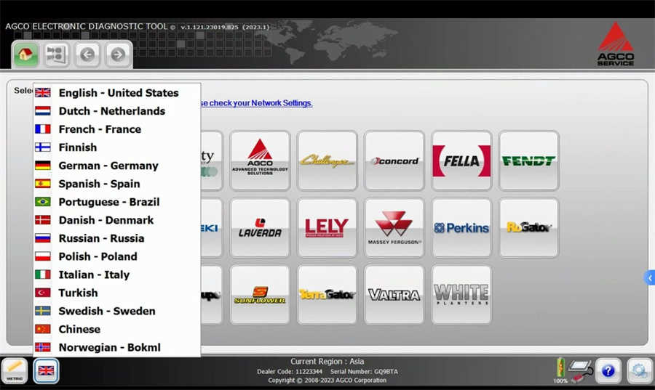Click the back arrow navigation icon
The height and width of the screenshot is (390, 655).
(x=87, y=54)
